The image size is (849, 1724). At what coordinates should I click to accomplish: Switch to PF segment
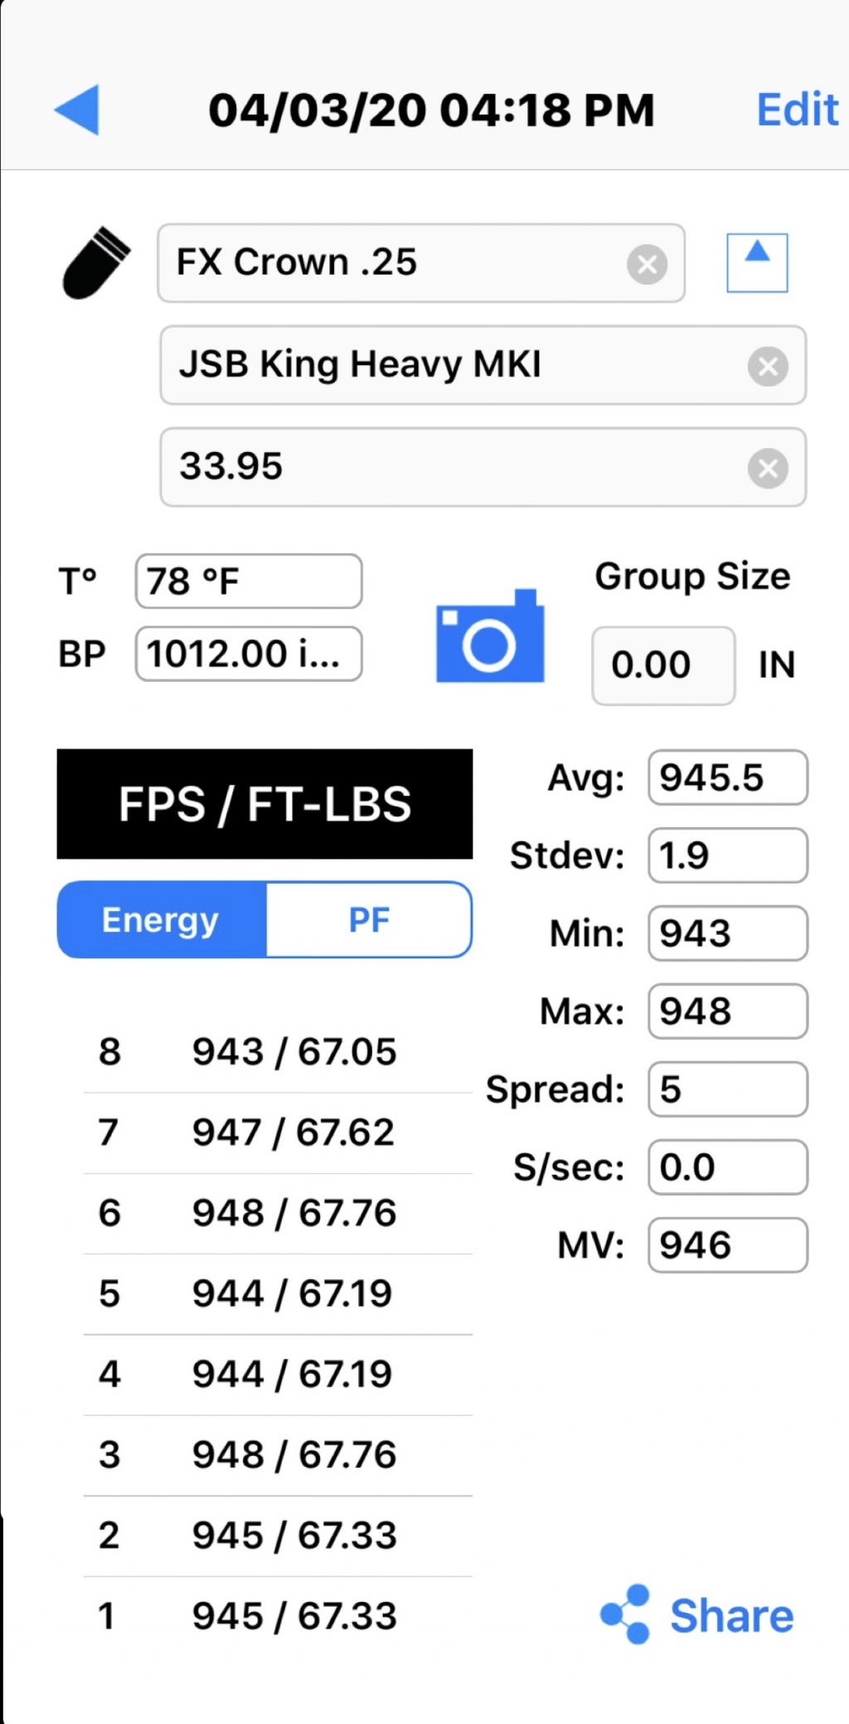pyautogui.click(x=369, y=919)
